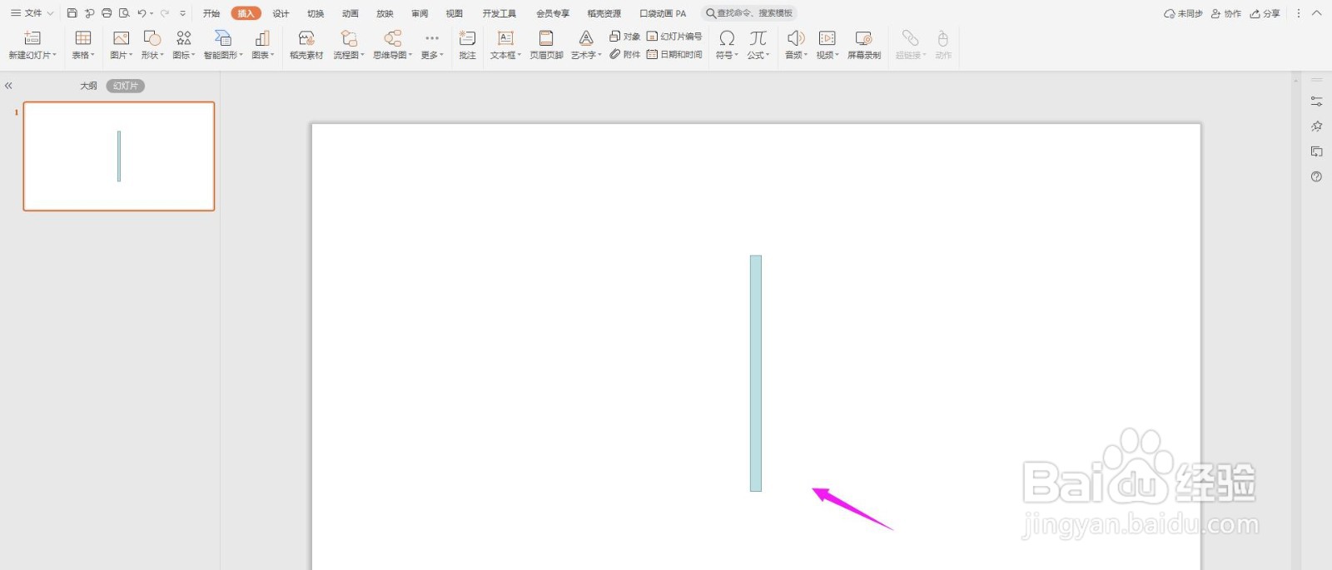
Task: Click the Picture (图片) icon
Action: tap(122, 38)
